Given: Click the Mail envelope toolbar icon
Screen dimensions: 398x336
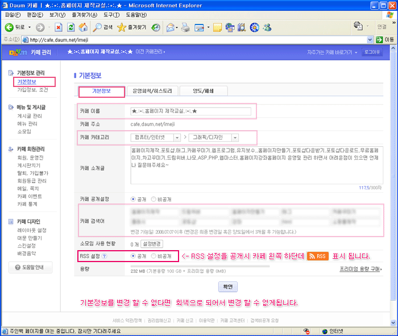Looking at the screenshot, I should point(171,27).
